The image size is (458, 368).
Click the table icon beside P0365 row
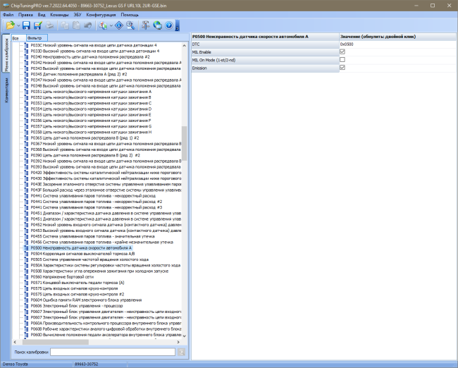coord(26,138)
